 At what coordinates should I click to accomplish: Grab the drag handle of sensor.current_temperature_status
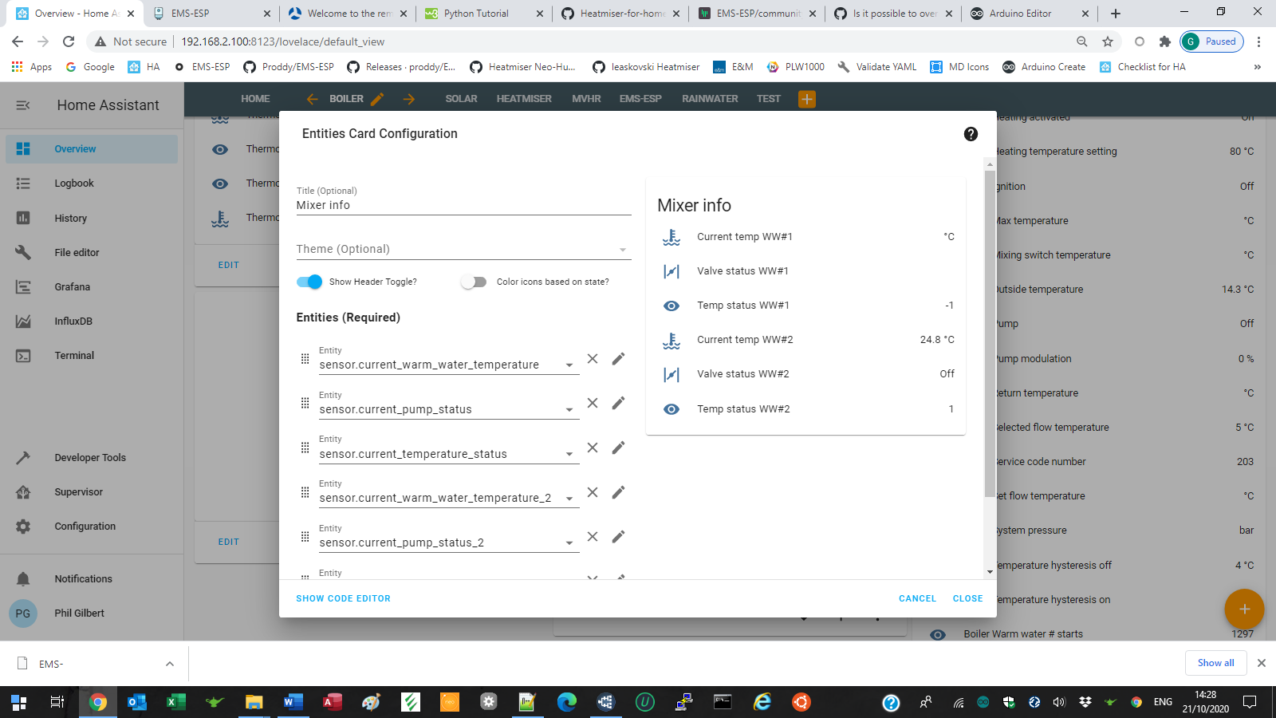pyautogui.click(x=305, y=448)
